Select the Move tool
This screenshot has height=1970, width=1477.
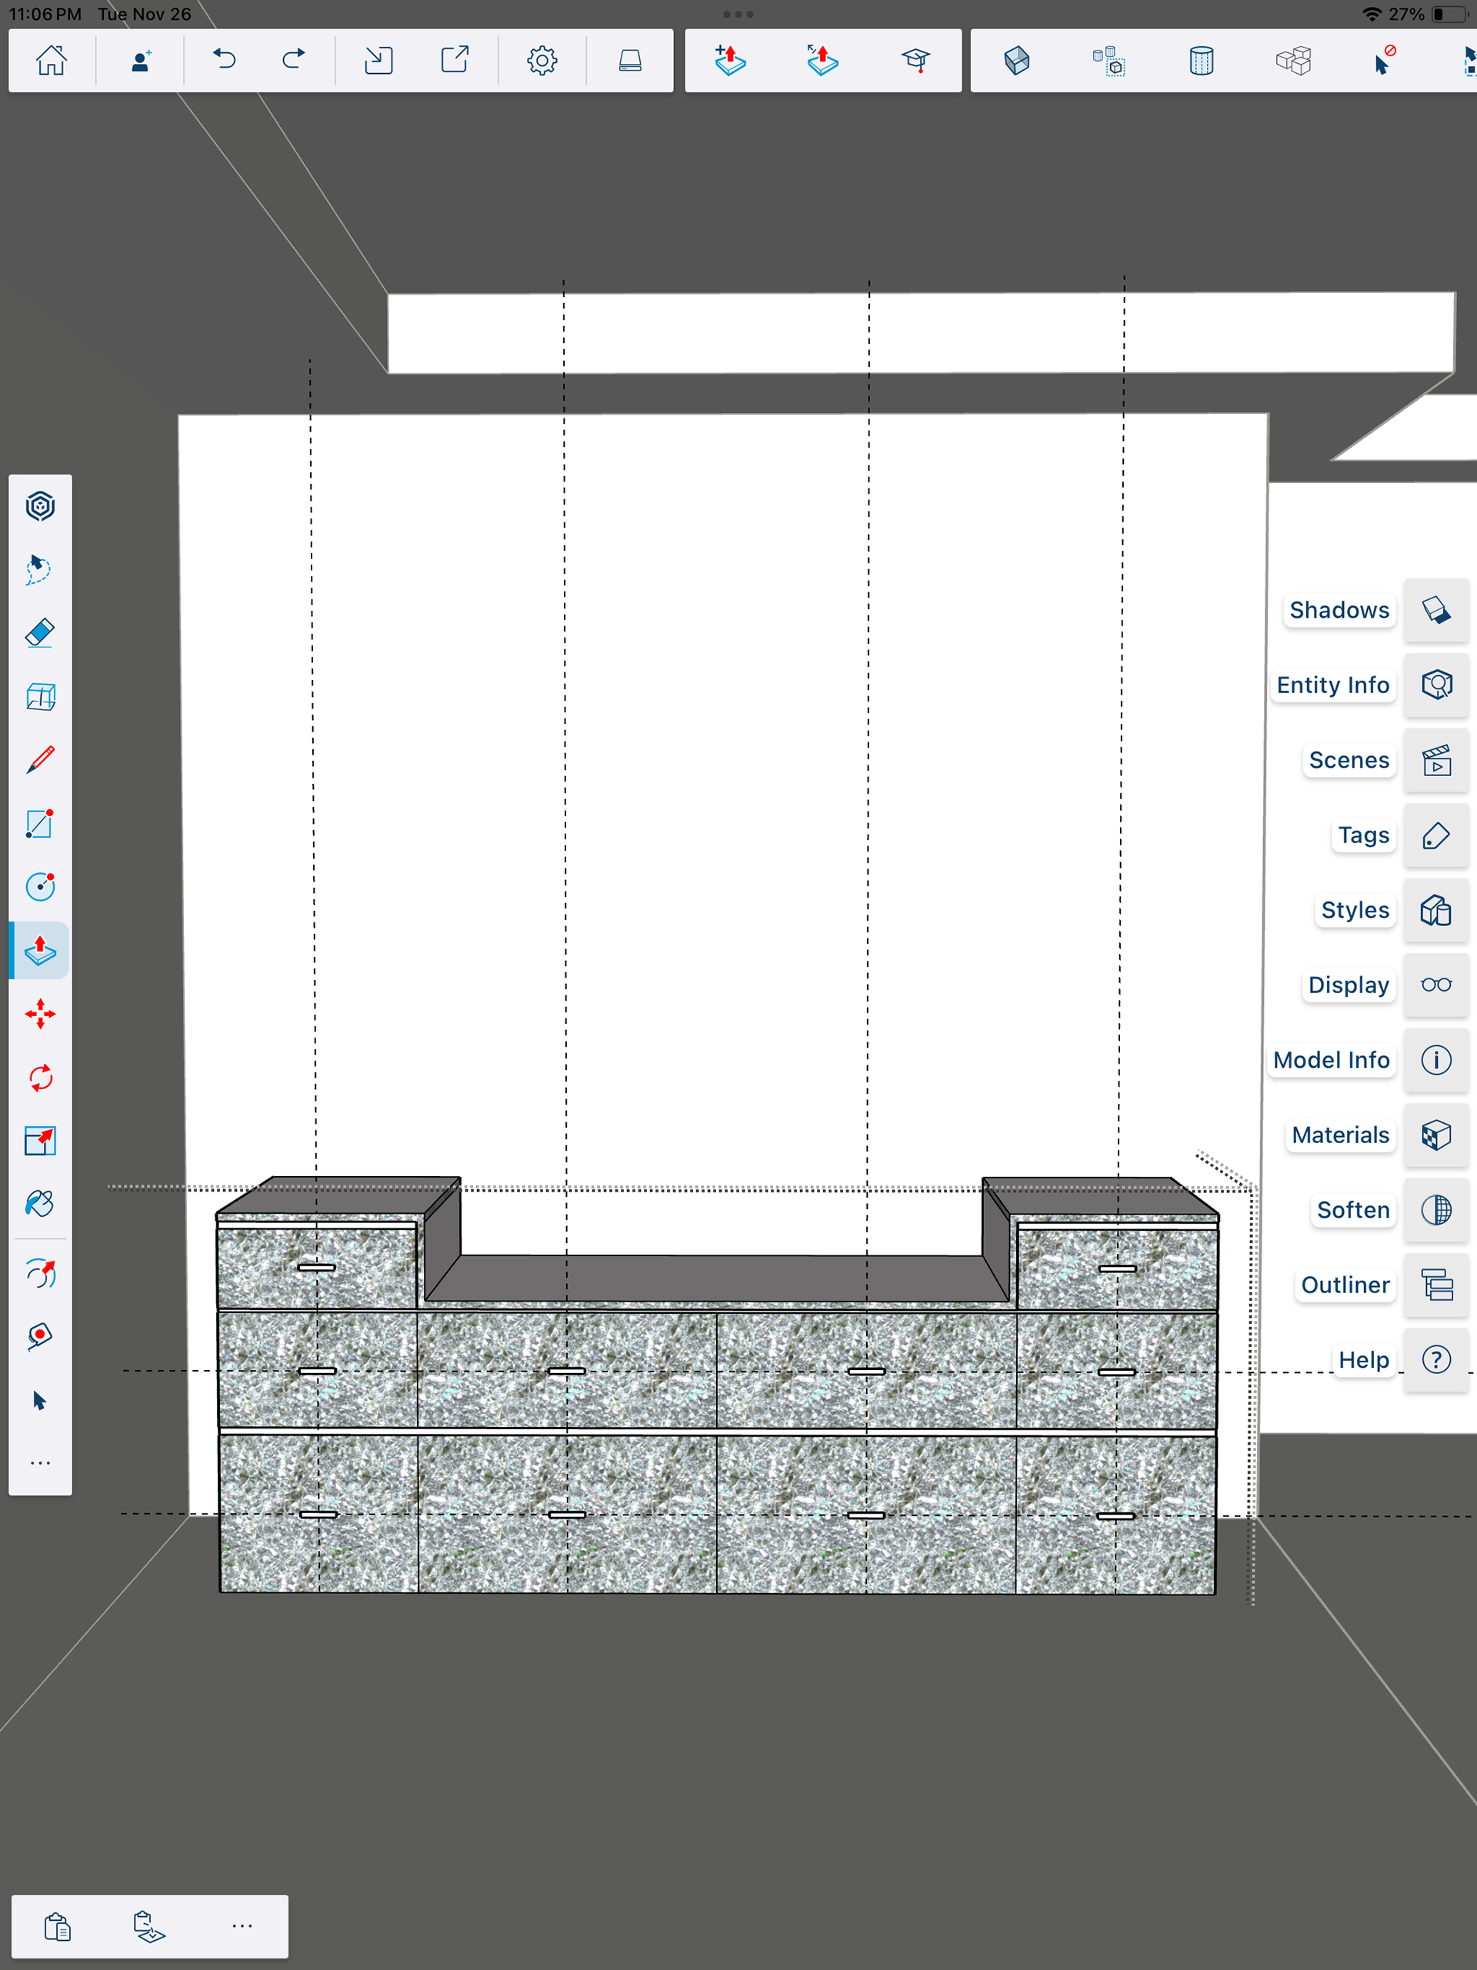[x=40, y=1014]
